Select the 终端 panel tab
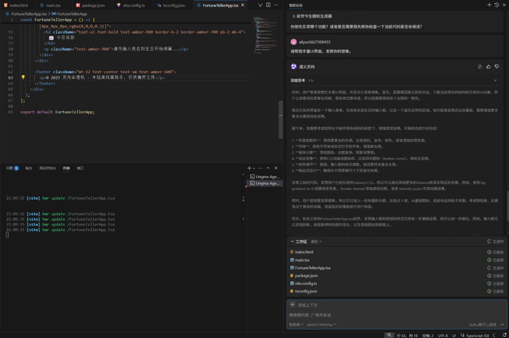The height and width of the screenshot is (338, 509). (66, 168)
